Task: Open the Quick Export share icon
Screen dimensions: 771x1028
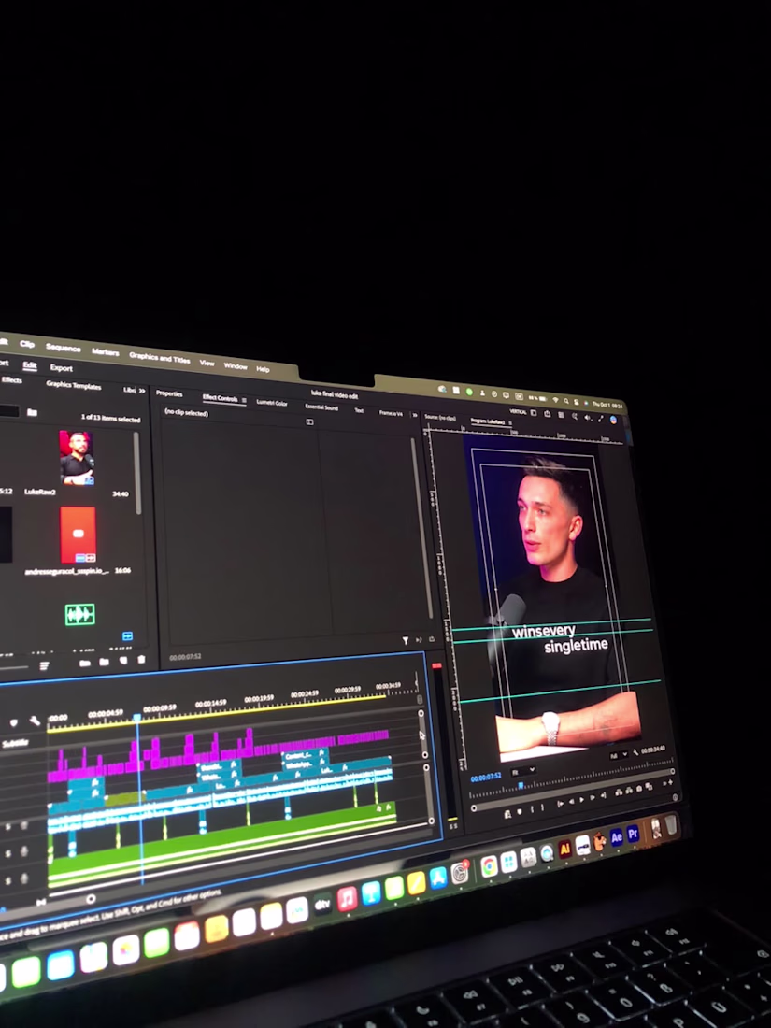Action: (x=547, y=413)
